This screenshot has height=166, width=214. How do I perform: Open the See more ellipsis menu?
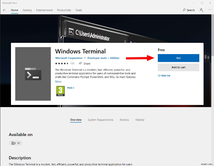tap(210, 10)
